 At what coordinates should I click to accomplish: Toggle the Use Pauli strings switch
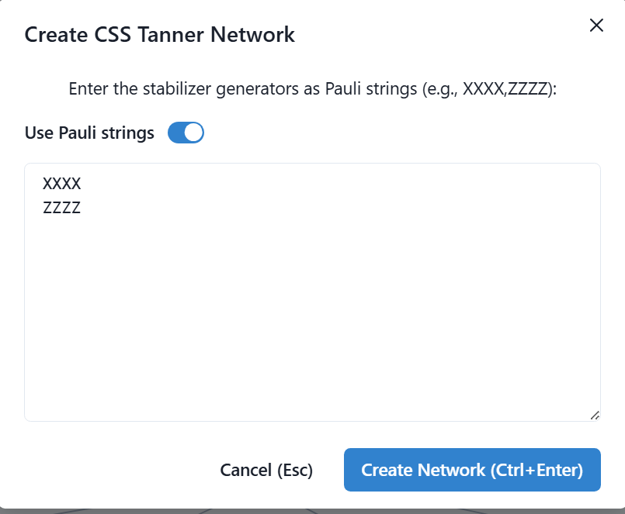coord(186,133)
